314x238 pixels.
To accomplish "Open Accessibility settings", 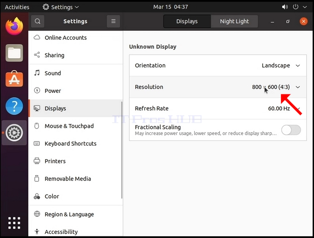I will [75, 232].
